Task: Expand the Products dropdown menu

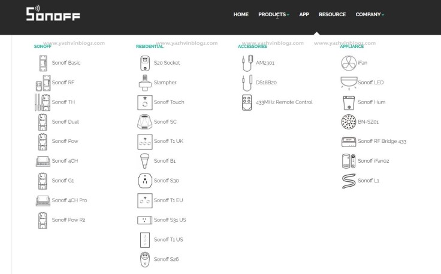Action: [x=273, y=14]
